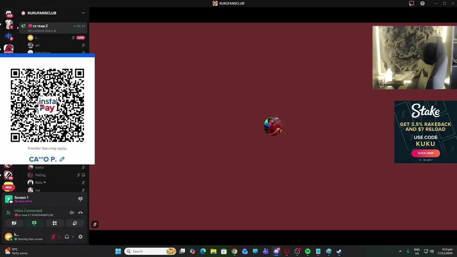Open microphone input options chevron
Viewport: 457px width, 257px height.
click(59, 237)
